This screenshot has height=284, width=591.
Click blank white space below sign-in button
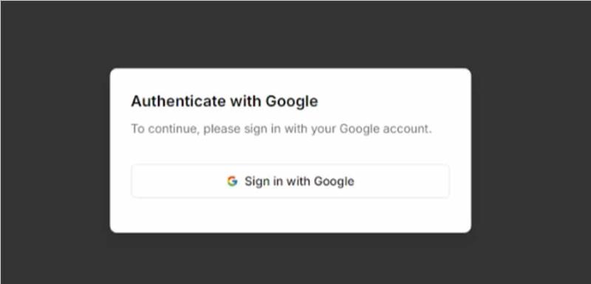click(290, 215)
